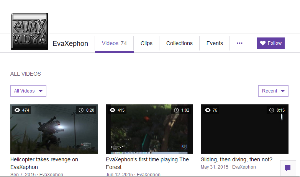This screenshot has height=177, width=300.
Task: Click the eye view-count icon showing 415
Action: tap(113, 110)
